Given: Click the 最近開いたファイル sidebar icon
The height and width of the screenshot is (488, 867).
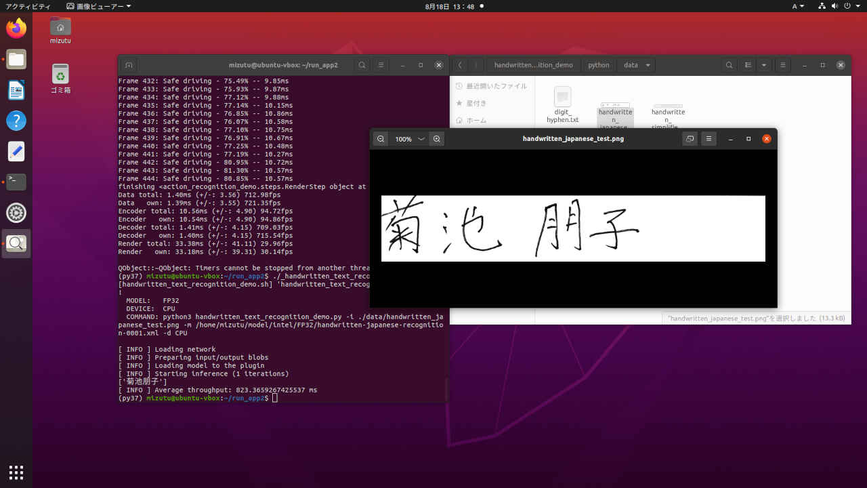Looking at the screenshot, I should coord(459,85).
